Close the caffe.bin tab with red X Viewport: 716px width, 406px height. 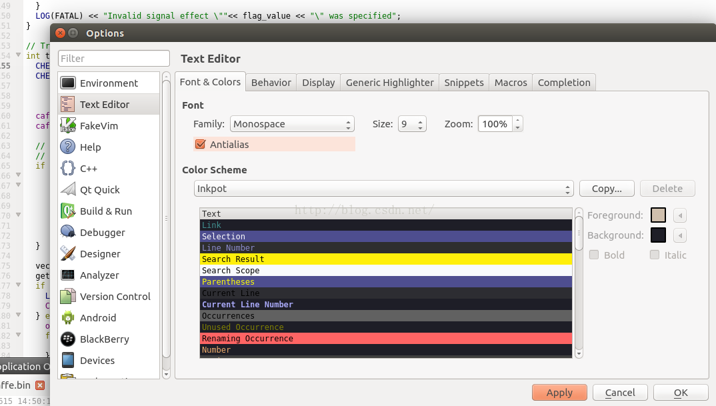(x=40, y=385)
